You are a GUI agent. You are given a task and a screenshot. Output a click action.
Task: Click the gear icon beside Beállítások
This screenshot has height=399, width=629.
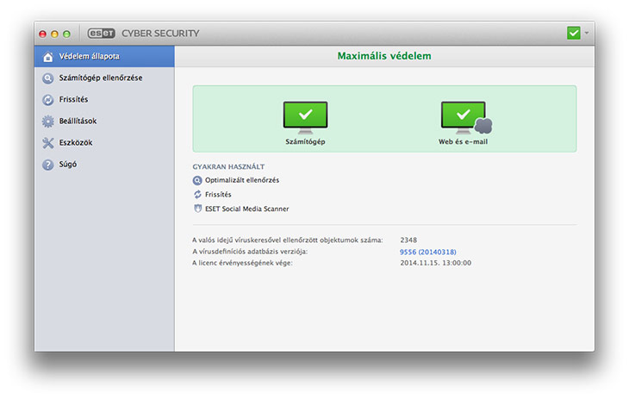tap(48, 122)
